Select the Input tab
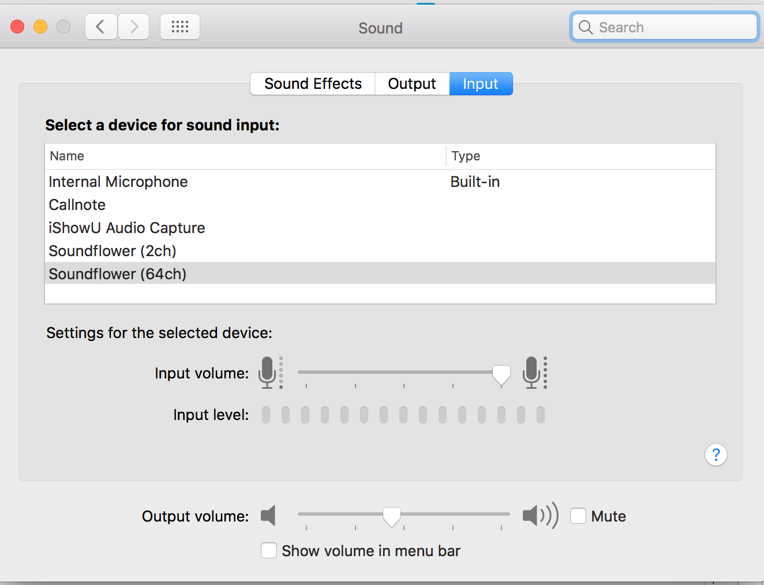This screenshot has width=764, height=585. (481, 84)
